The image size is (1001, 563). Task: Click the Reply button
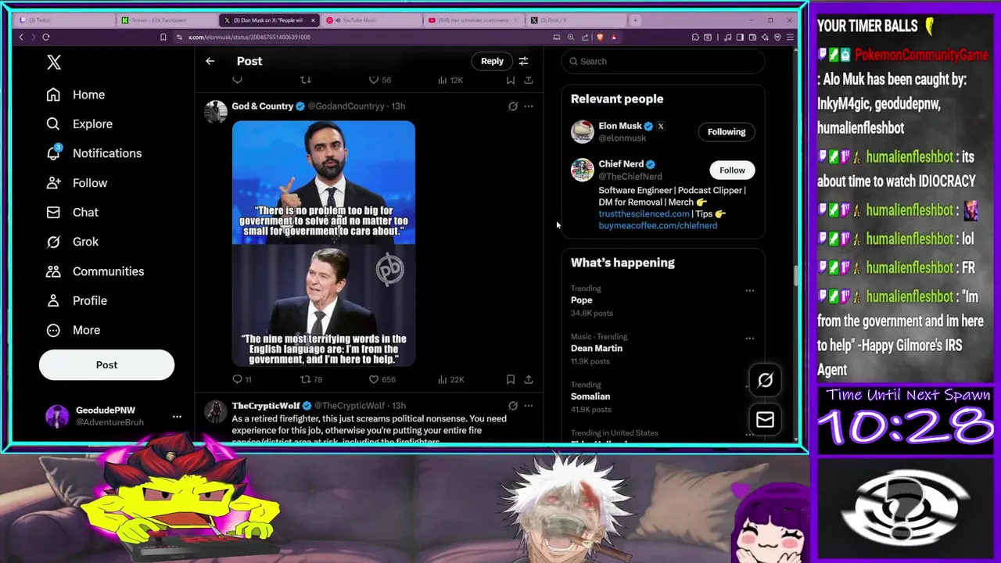click(x=492, y=61)
